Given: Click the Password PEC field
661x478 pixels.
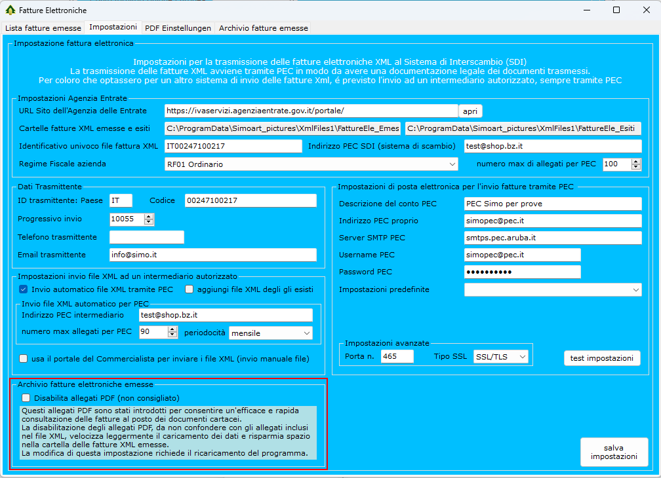Looking at the screenshot, I should pos(522,272).
